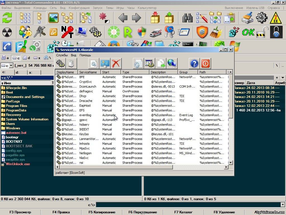The height and width of the screenshot is (215, 286).
Task: Click the NT red key icon
Action: click(67, 32)
